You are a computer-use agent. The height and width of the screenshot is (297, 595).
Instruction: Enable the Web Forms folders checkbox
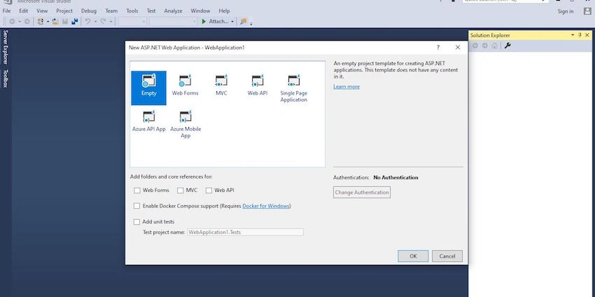(x=137, y=191)
